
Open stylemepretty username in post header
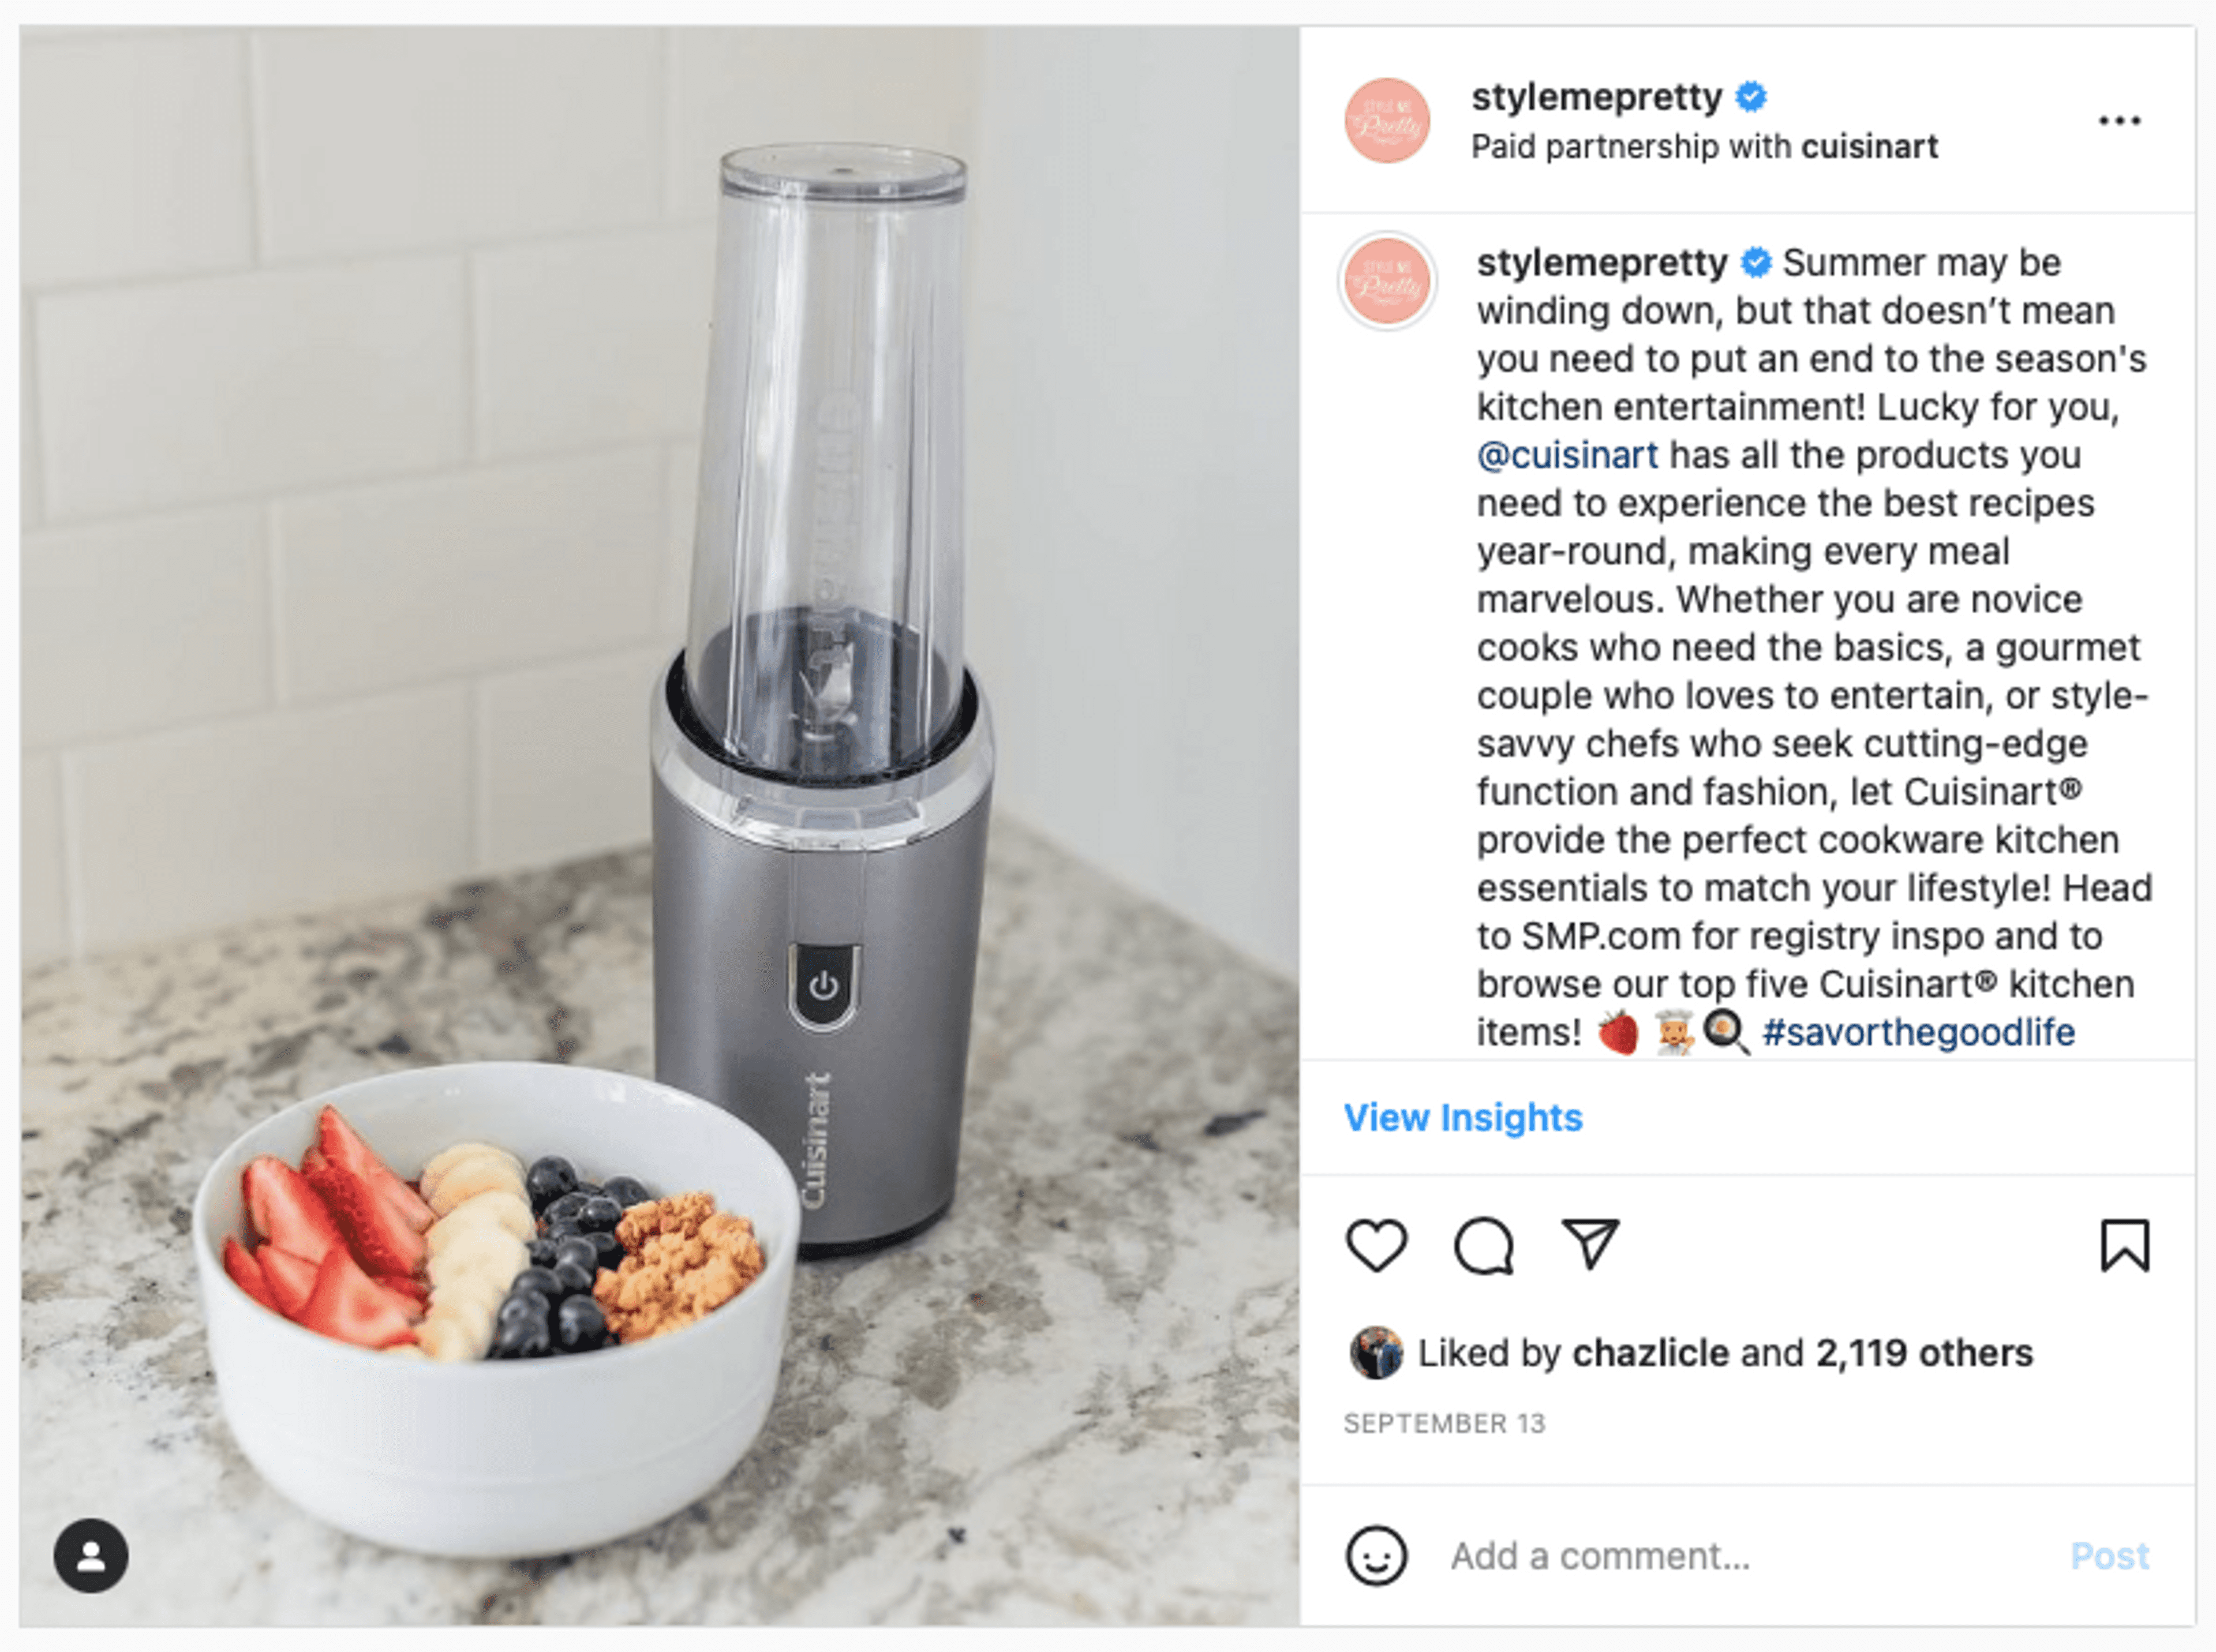coord(1597,97)
